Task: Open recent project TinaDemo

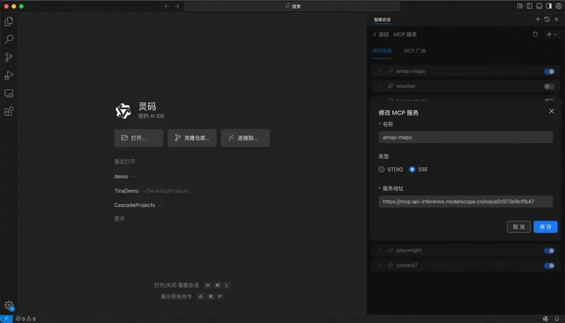Action: [x=127, y=191]
